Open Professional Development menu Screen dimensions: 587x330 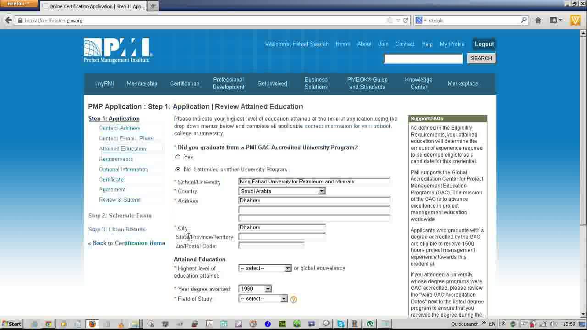click(228, 83)
